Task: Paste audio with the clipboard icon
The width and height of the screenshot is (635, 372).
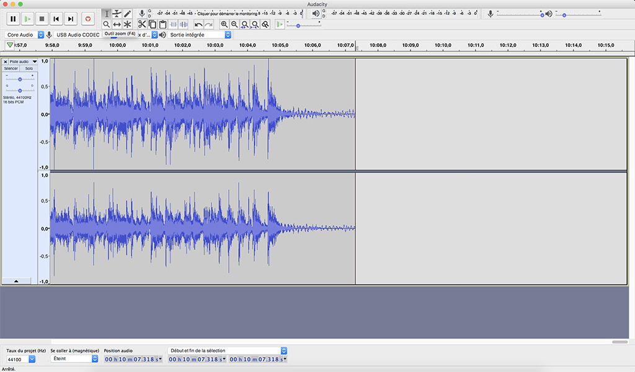Action: pos(163,24)
